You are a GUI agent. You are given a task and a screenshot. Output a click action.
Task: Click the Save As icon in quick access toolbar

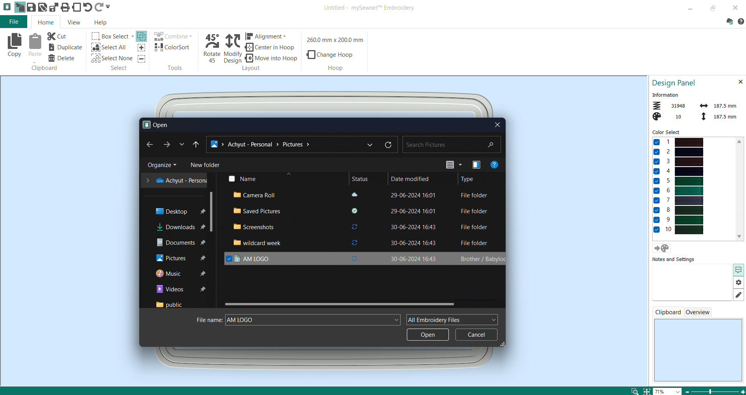tap(43, 7)
